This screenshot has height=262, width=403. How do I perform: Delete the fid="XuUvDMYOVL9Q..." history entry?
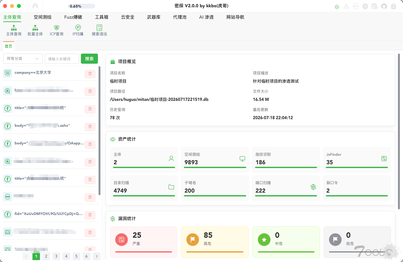pyautogui.click(x=90, y=215)
